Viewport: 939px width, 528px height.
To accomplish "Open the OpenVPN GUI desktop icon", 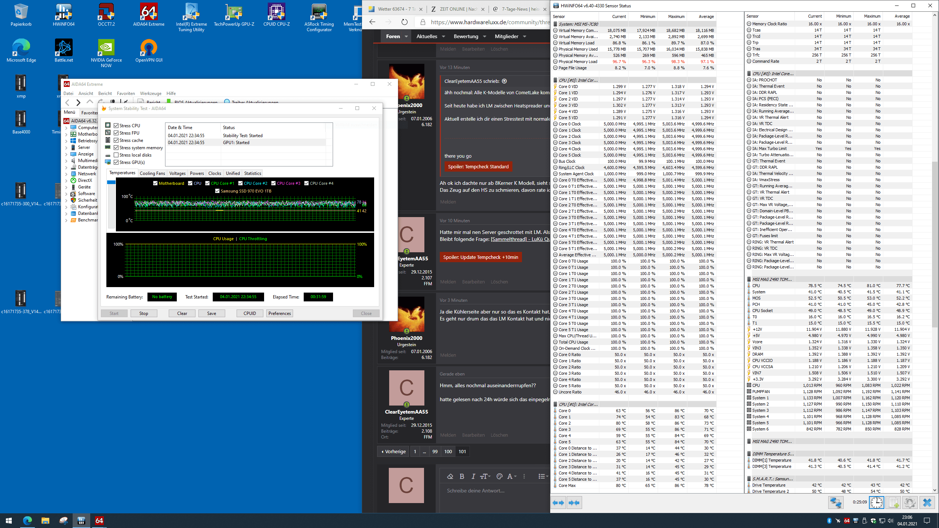I will tap(149, 51).
